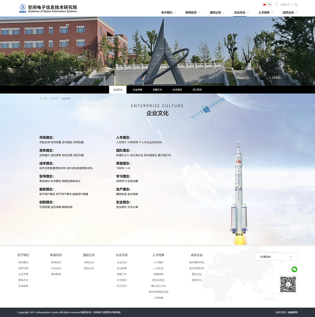Image resolution: width=315 pixels, height=317 pixels.
Task: Open the 中文 language dropdown
Action: [x=270, y=5]
